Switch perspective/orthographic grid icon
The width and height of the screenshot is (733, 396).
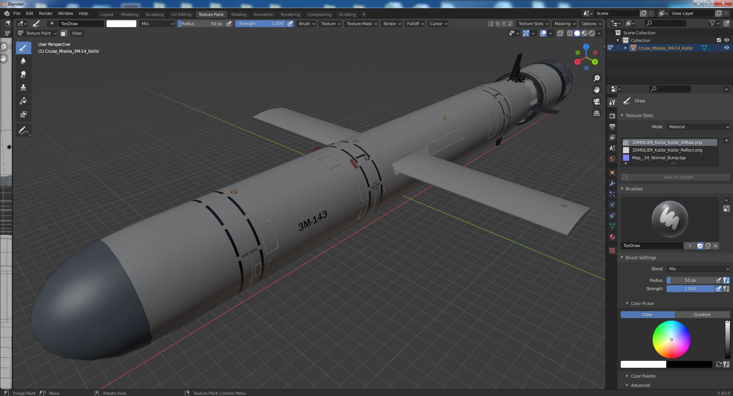pyautogui.click(x=596, y=113)
